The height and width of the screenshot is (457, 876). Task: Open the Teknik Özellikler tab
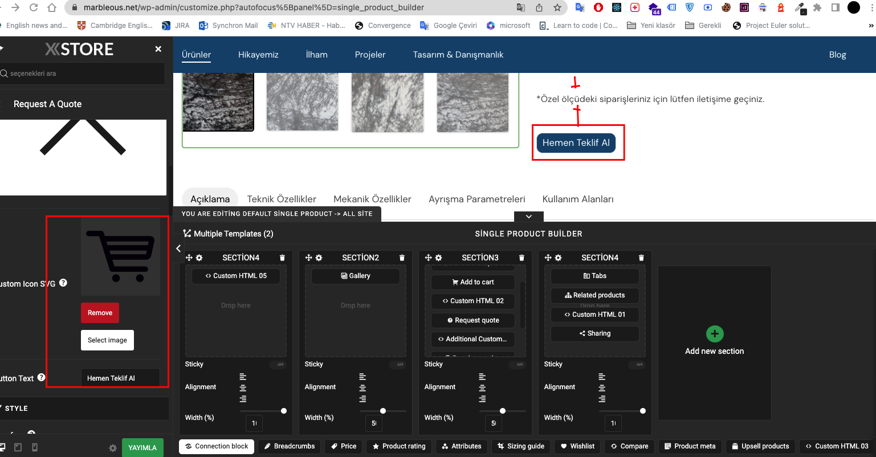[x=282, y=199]
